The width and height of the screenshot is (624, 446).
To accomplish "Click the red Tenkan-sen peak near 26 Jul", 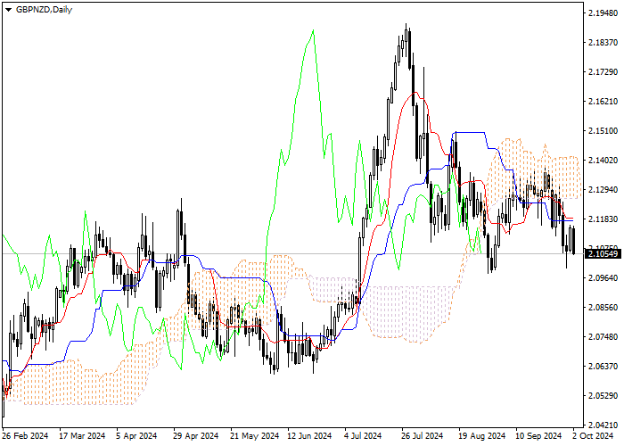I will (415, 93).
